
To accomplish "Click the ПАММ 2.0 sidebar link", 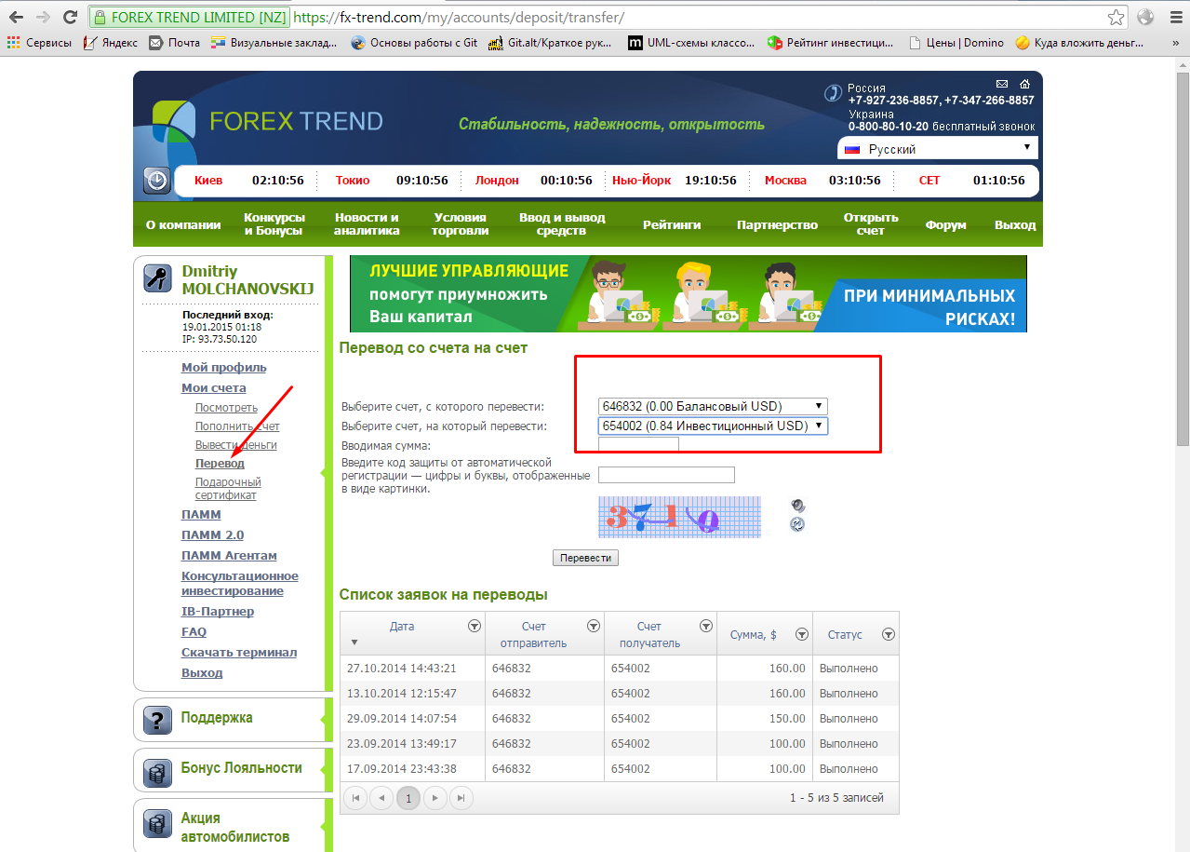I will [x=212, y=534].
